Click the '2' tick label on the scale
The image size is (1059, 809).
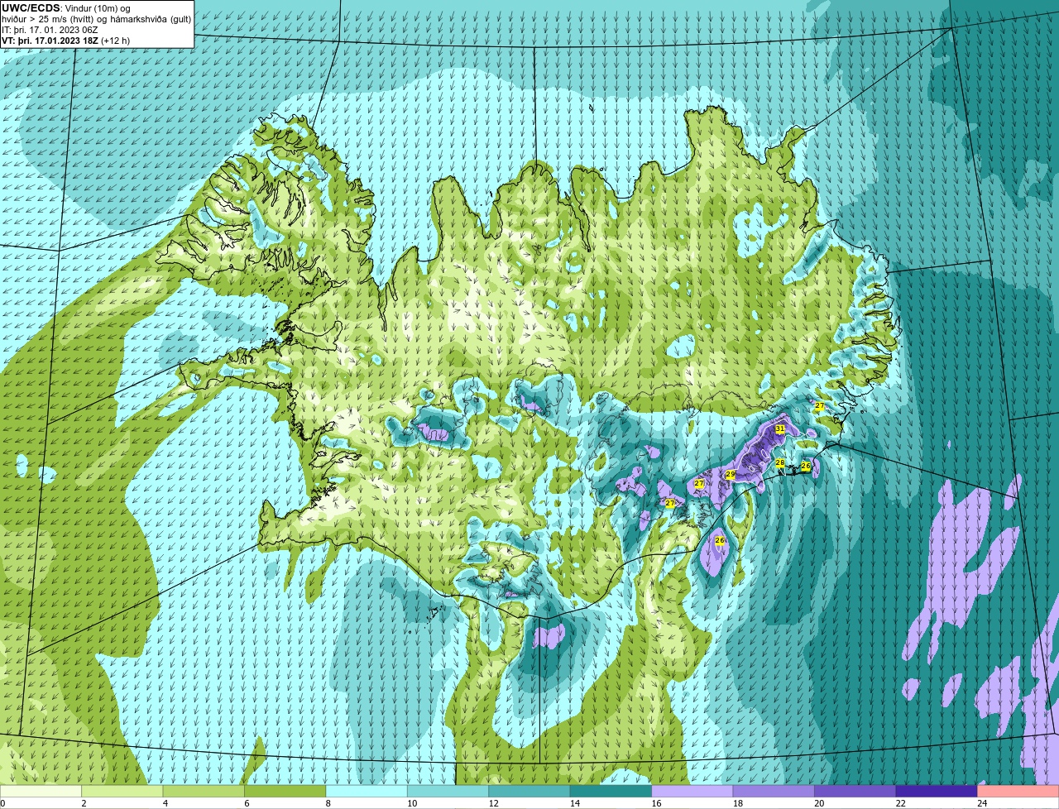pyautogui.click(x=84, y=803)
